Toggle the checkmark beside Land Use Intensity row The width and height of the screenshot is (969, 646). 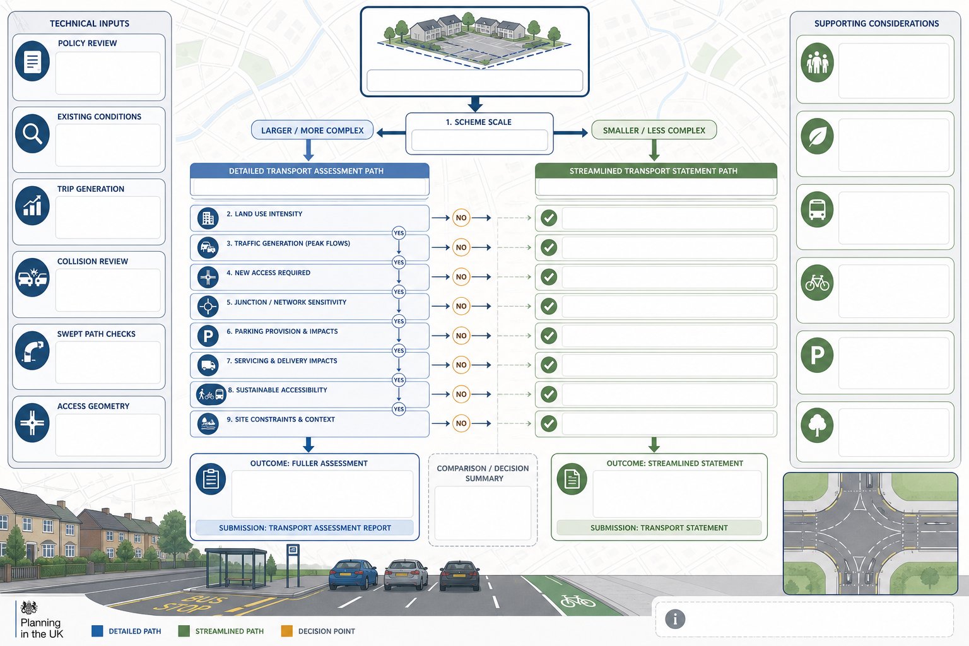tap(549, 218)
